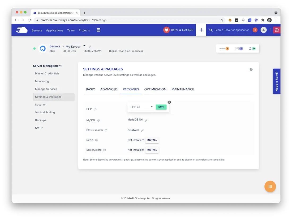The height and width of the screenshot is (218, 292).
Task: Switch to the BASIC tab
Action: (x=90, y=89)
